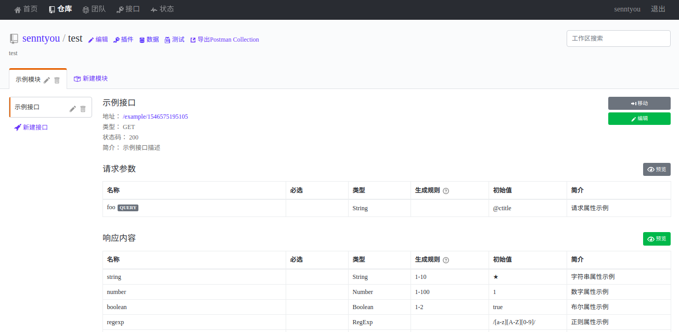Click the repository book icon beside senntyou
This screenshot has width=679, height=332.
[14, 39]
